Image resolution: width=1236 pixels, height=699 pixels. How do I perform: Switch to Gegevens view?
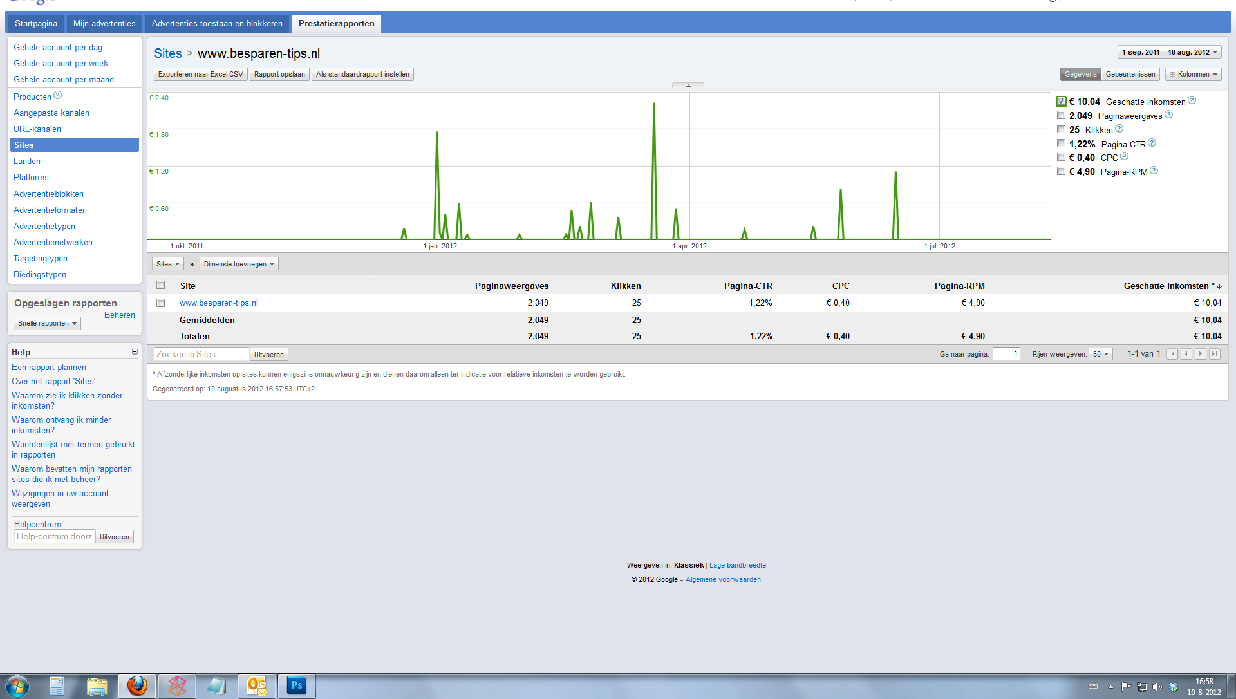tap(1080, 75)
